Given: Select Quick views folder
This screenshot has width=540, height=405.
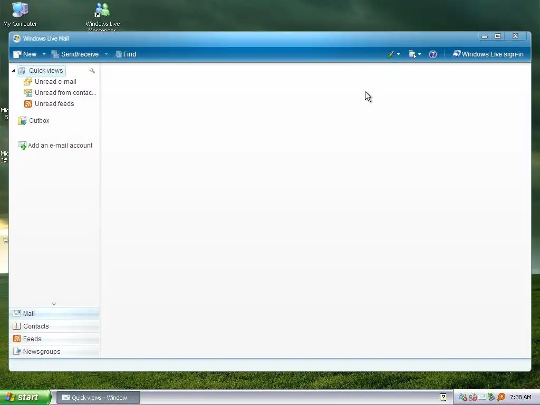Looking at the screenshot, I should [41, 71].
